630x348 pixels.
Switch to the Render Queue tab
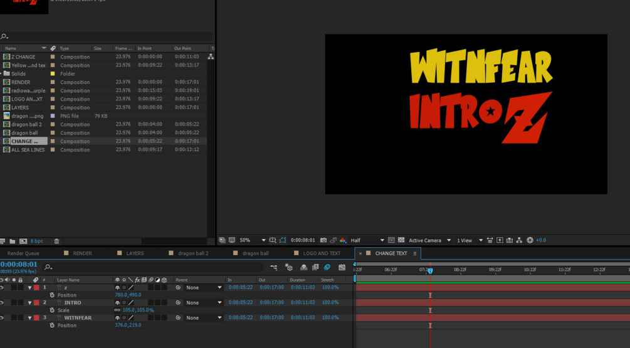point(23,253)
